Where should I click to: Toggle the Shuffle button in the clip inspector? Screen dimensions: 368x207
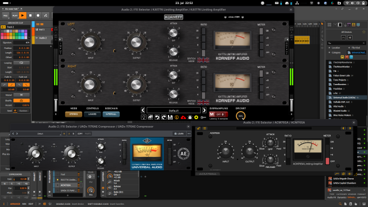21,101
